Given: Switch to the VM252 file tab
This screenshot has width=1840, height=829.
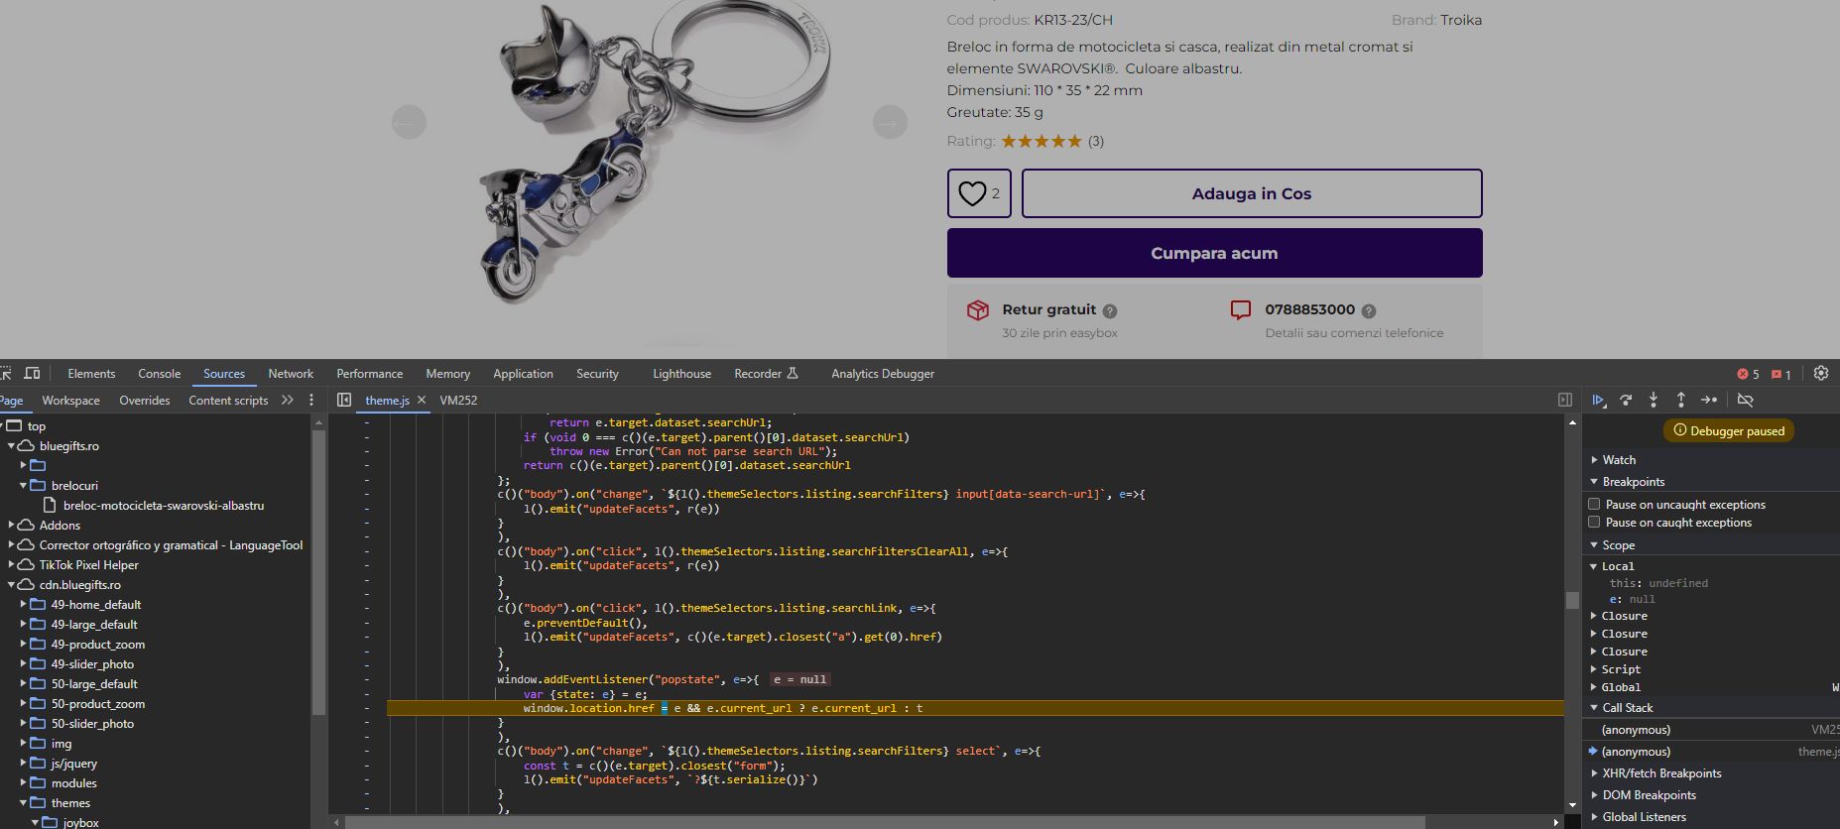Looking at the screenshot, I should tap(458, 401).
